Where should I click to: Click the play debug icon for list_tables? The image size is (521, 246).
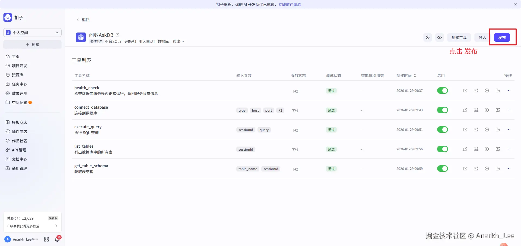tap(487, 149)
